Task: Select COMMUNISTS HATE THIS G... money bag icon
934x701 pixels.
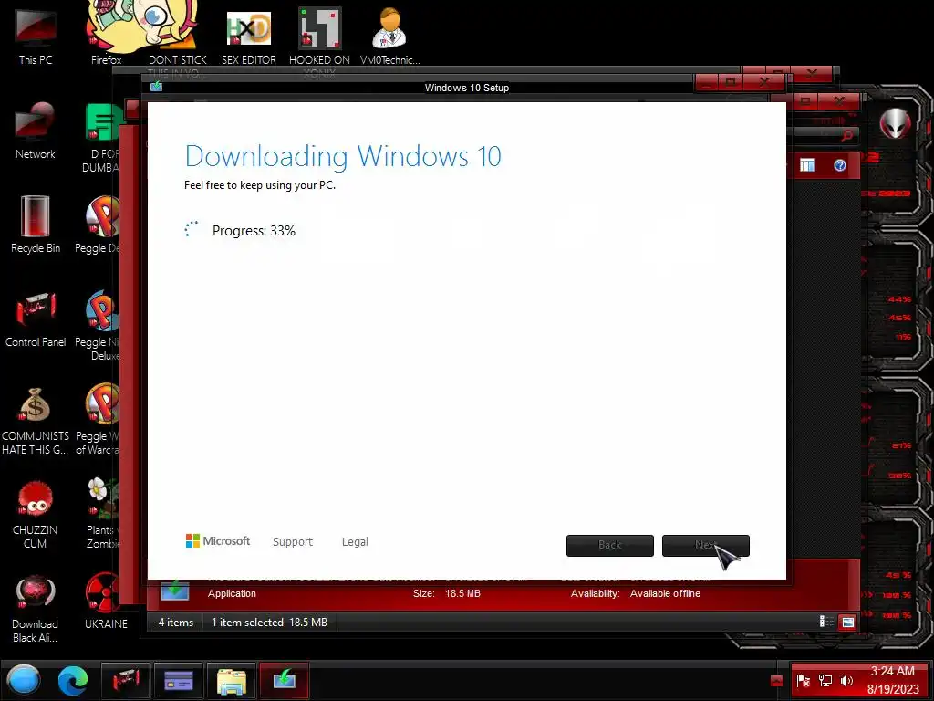Action: coord(36,420)
